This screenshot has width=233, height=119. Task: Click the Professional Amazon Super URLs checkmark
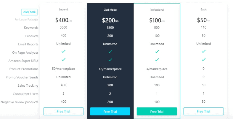[x=157, y=60]
